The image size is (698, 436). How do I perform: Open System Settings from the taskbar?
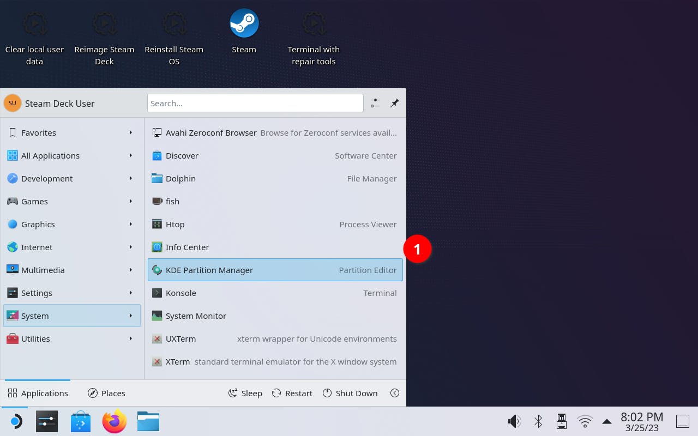(47, 421)
